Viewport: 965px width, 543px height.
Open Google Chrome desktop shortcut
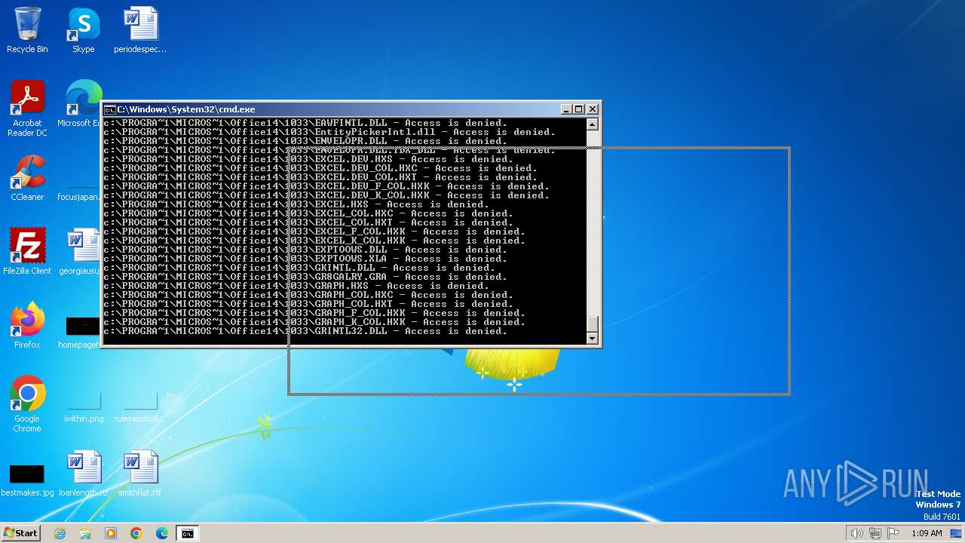point(27,404)
